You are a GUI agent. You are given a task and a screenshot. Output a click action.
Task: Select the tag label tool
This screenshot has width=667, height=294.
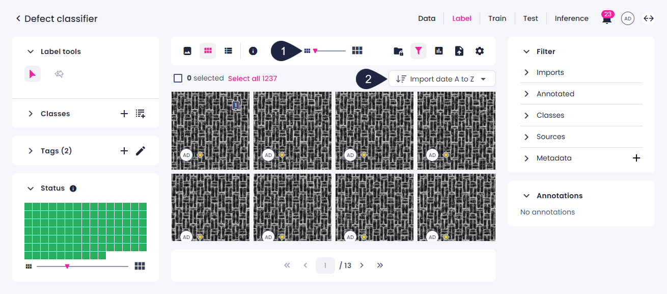coord(59,74)
